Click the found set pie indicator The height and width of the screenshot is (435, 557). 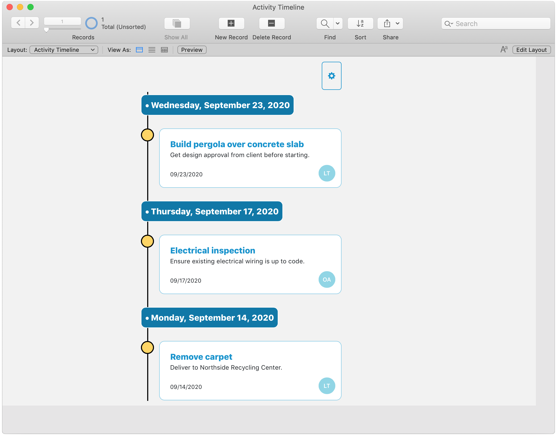click(x=91, y=23)
